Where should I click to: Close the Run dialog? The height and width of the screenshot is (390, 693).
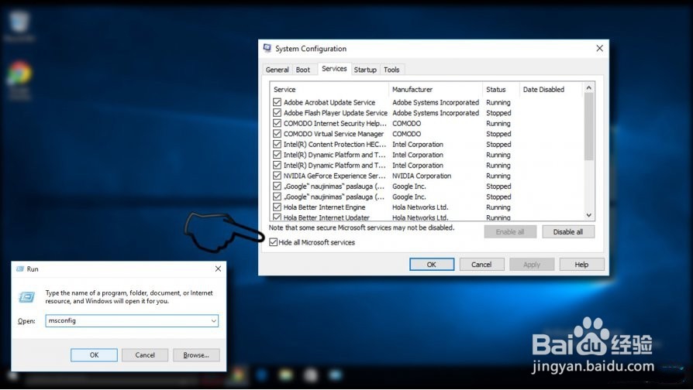tap(218, 269)
